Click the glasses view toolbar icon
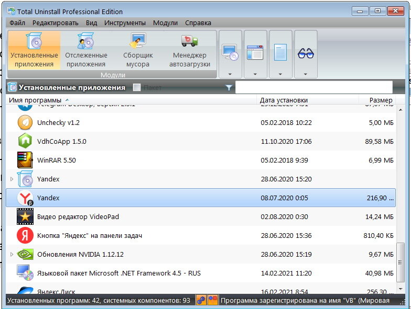This screenshot has height=309, width=411. tap(306, 53)
